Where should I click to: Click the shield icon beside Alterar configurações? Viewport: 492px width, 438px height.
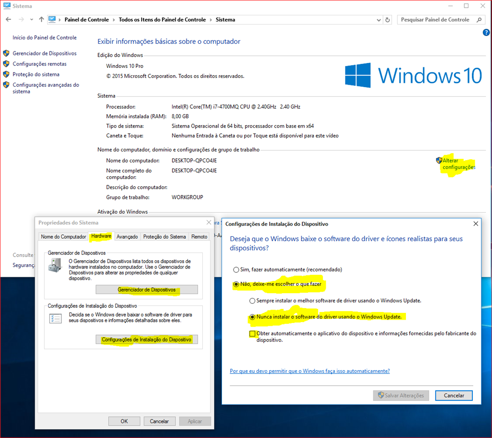pos(439,160)
